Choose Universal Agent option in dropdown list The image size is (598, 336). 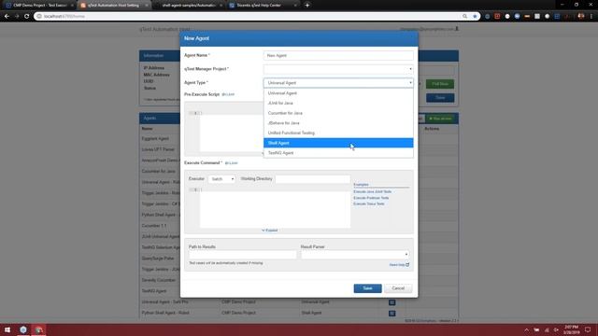click(338, 93)
